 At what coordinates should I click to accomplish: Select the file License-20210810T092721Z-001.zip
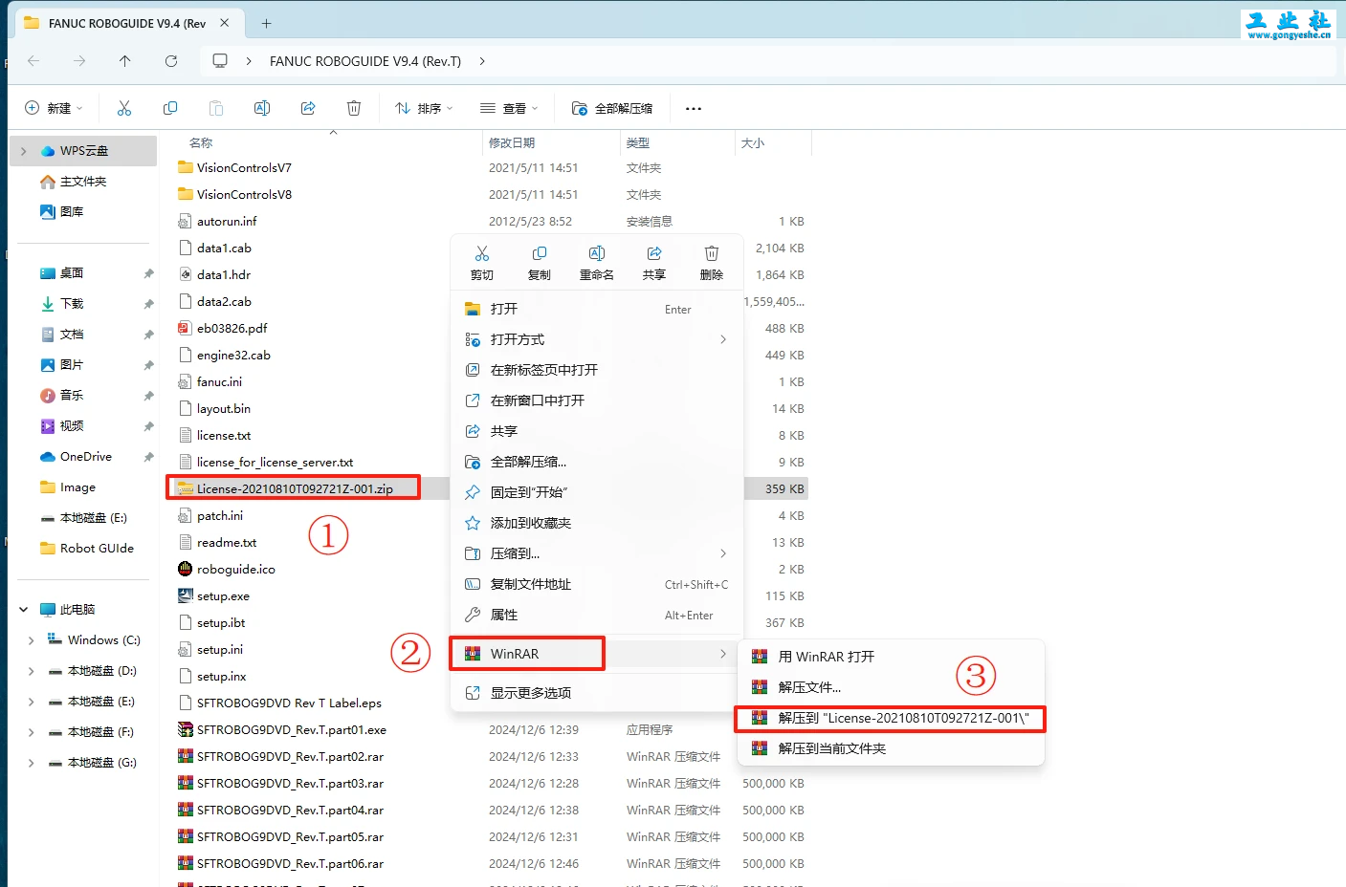tap(295, 488)
